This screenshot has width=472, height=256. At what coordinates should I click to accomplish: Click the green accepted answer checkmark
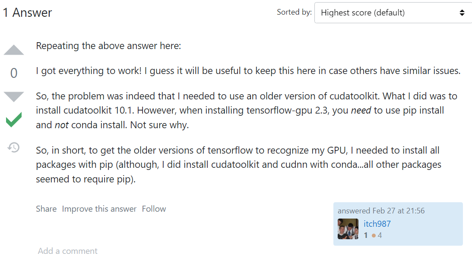pyautogui.click(x=13, y=119)
